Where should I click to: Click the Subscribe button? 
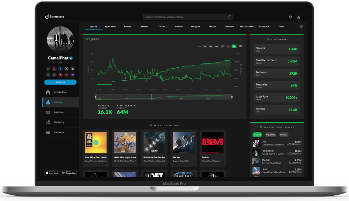(60, 82)
